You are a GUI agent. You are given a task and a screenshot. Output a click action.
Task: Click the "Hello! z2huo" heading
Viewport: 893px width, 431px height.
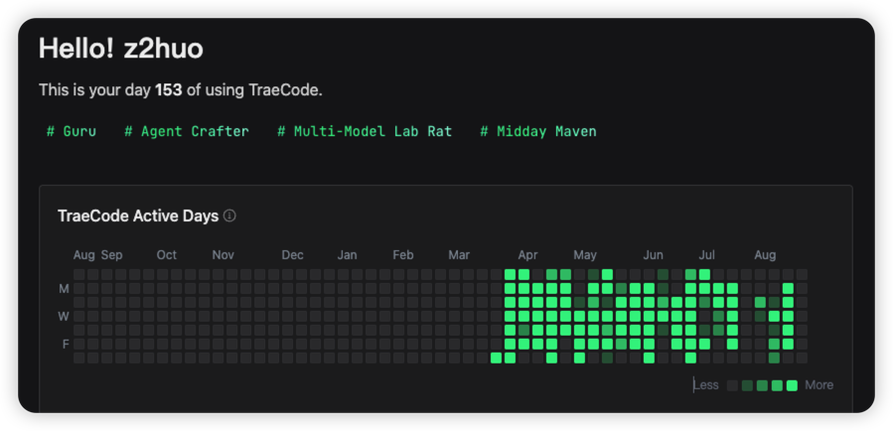click(121, 49)
